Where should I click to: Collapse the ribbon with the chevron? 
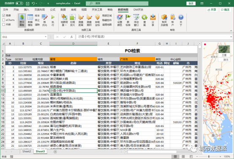click(231, 31)
